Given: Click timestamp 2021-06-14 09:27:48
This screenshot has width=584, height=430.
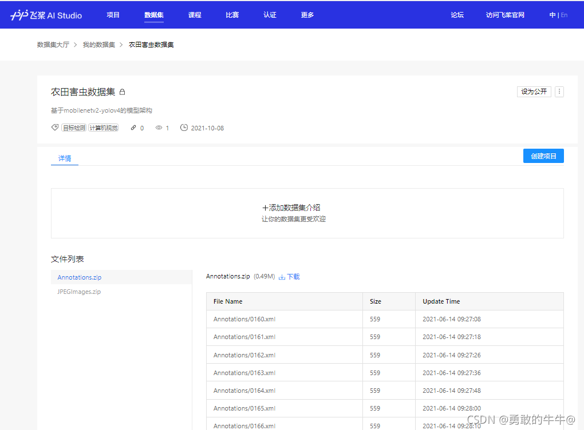Looking at the screenshot, I should point(451,391).
